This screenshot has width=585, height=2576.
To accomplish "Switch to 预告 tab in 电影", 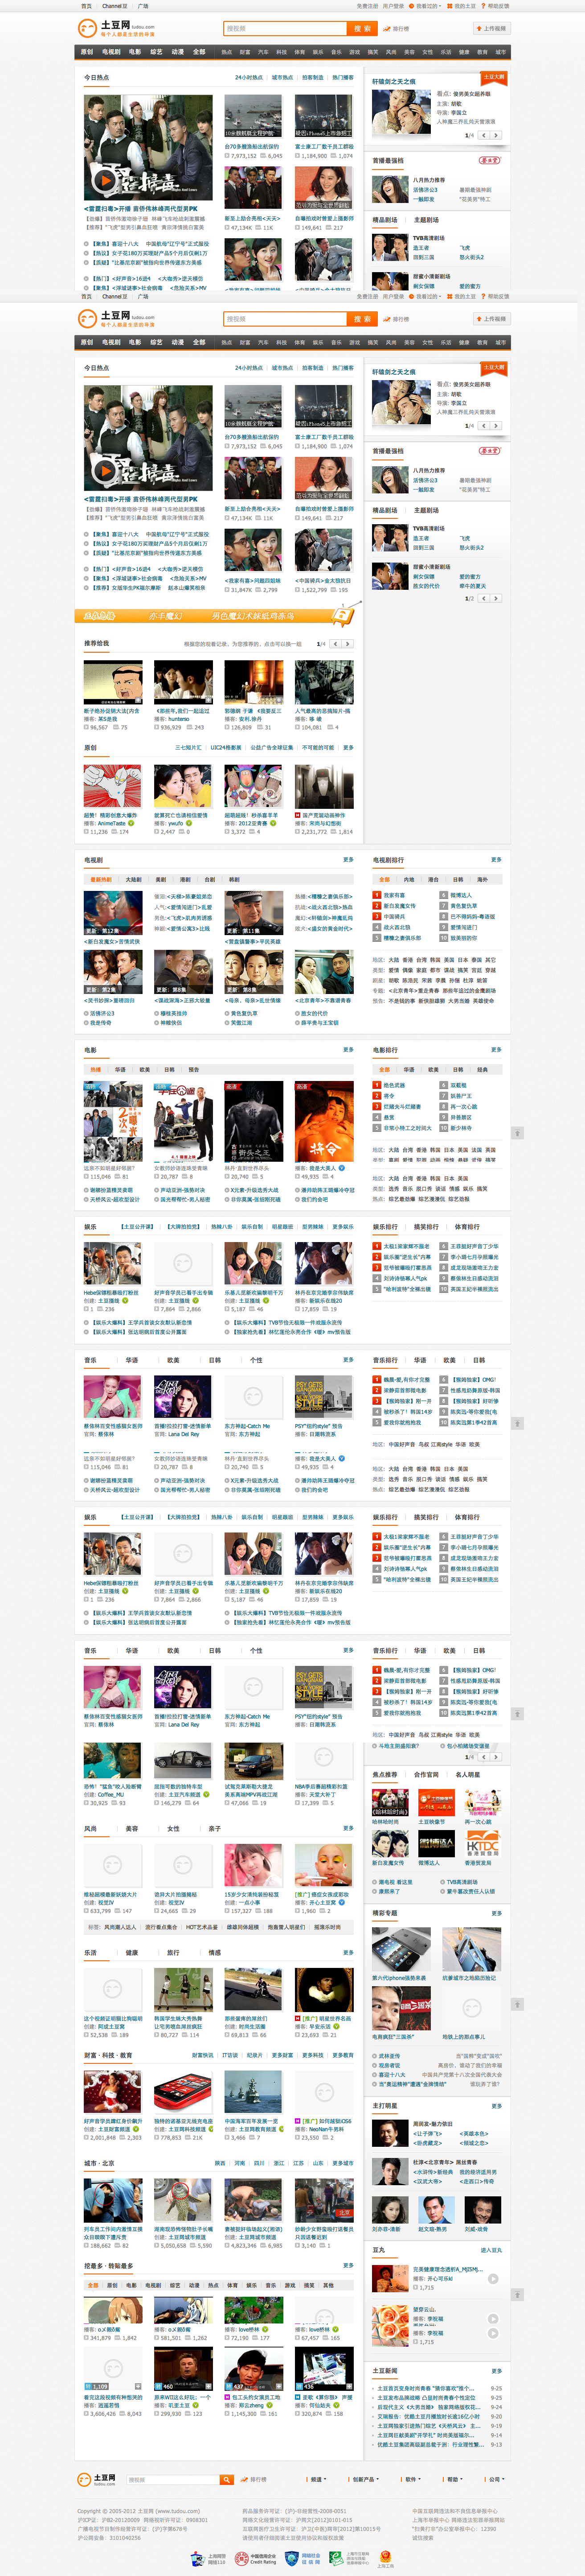I will tap(194, 1069).
